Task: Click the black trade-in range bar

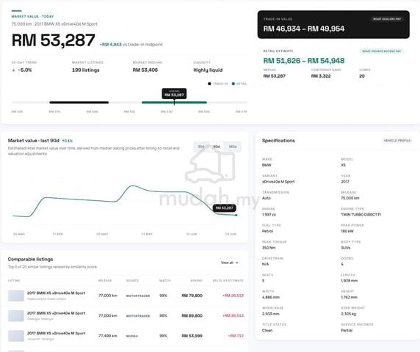Action: click(x=79, y=103)
